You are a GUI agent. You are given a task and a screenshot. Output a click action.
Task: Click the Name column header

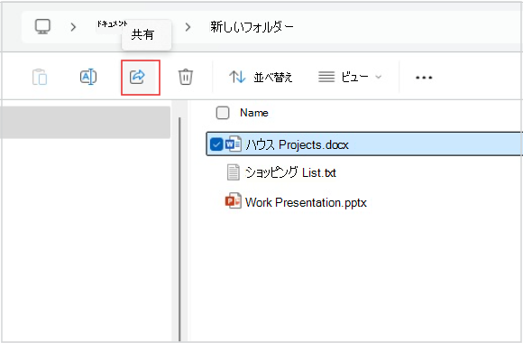[x=254, y=113]
